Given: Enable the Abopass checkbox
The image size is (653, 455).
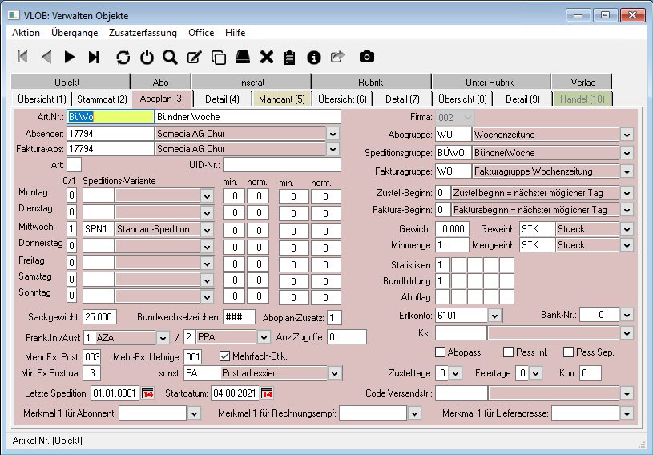Looking at the screenshot, I should pyautogui.click(x=441, y=352).
